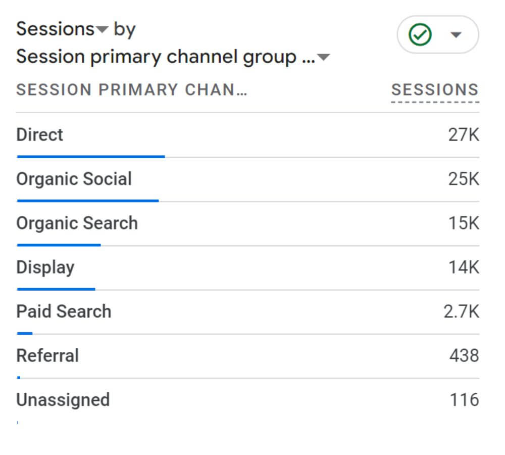Click the Organic Search channel label

[77, 223]
